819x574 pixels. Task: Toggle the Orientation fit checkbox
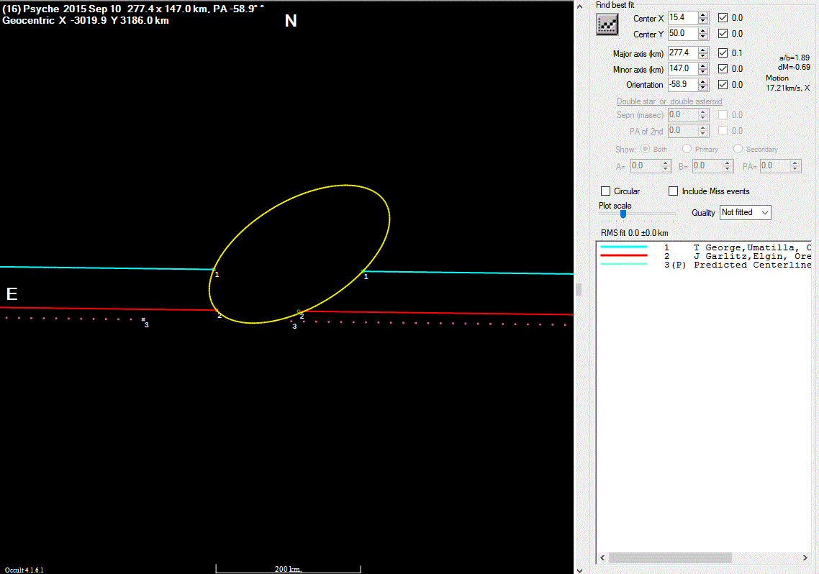point(723,85)
